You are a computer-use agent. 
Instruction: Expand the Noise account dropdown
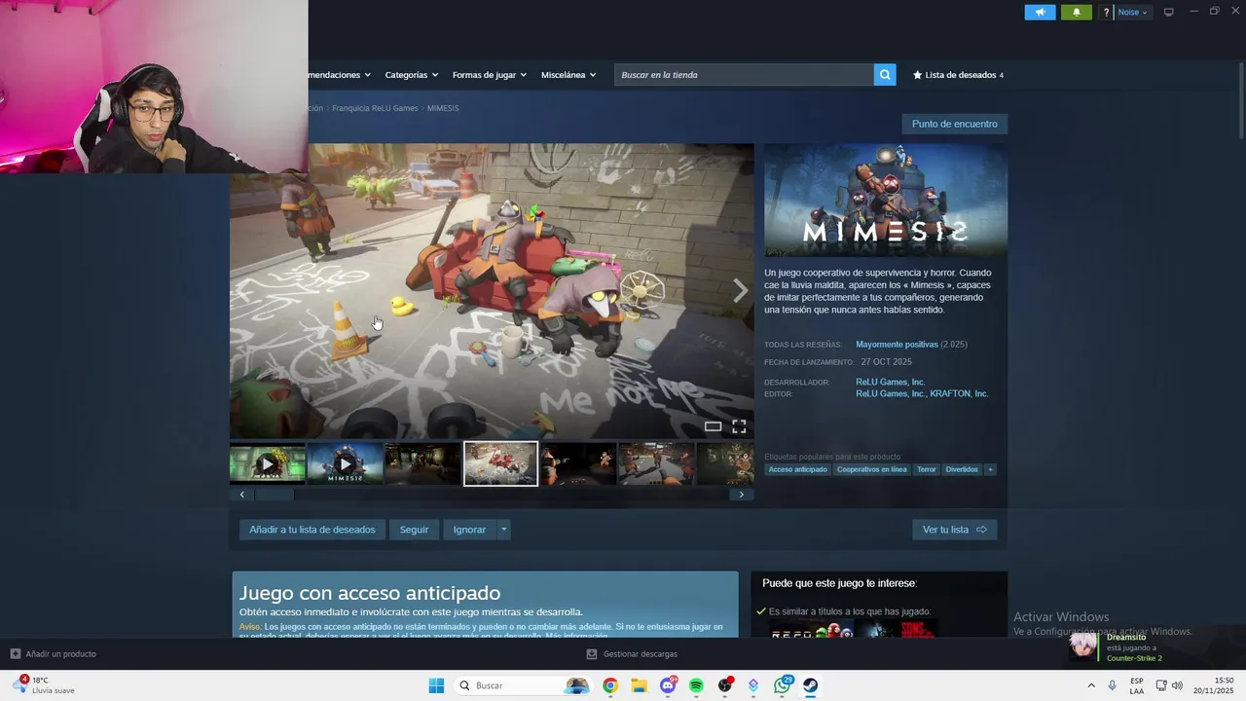coord(1132,13)
